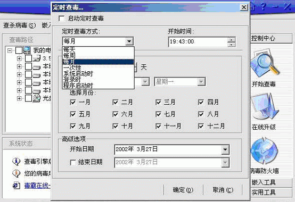
Task: Click the info icon beside 查毒引擎
Action: (16, 161)
